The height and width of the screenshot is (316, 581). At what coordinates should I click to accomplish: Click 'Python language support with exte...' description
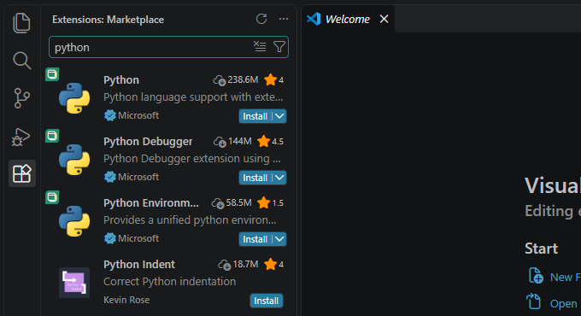[193, 97]
